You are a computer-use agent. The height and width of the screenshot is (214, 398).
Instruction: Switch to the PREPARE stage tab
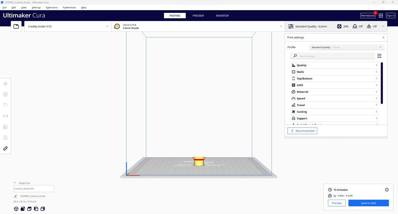pos(175,16)
